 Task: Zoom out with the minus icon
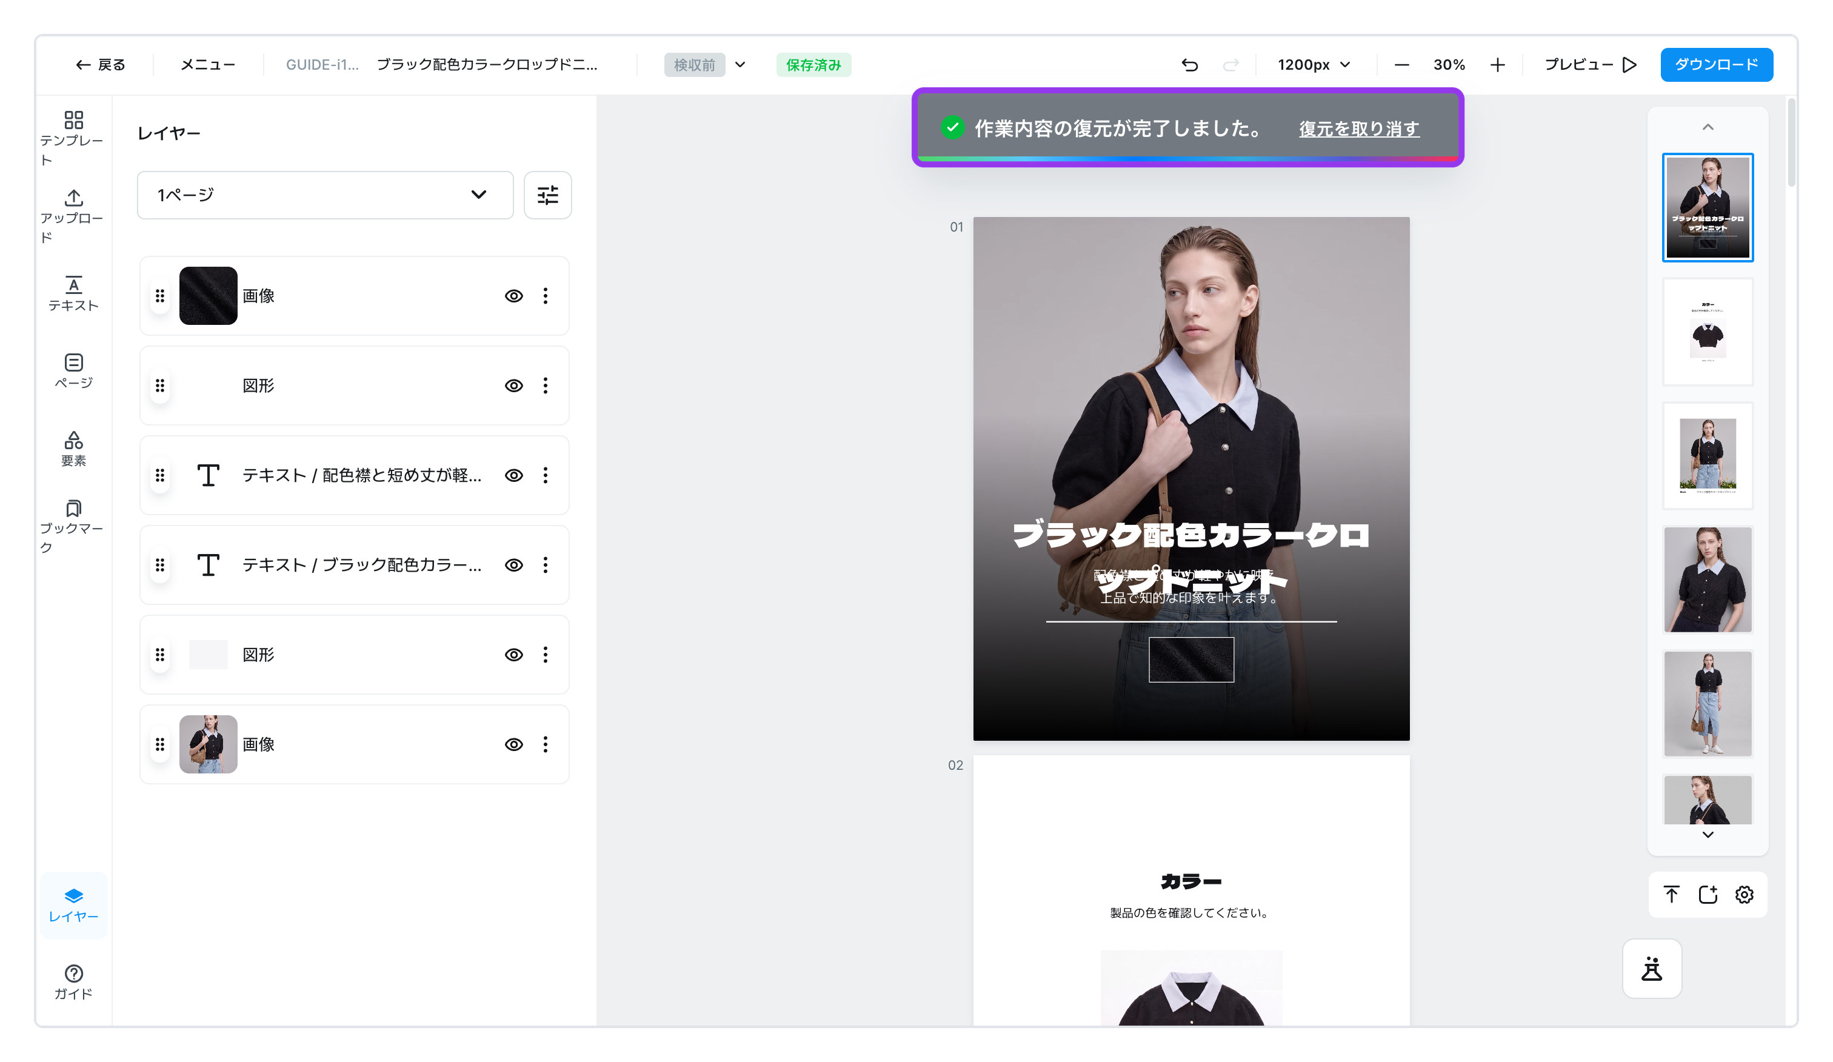point(1401,65)
